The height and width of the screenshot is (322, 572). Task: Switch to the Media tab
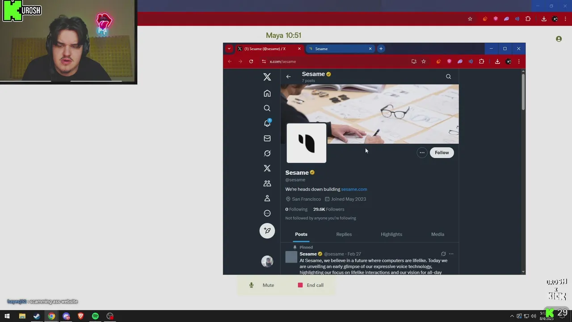point(437,234)
